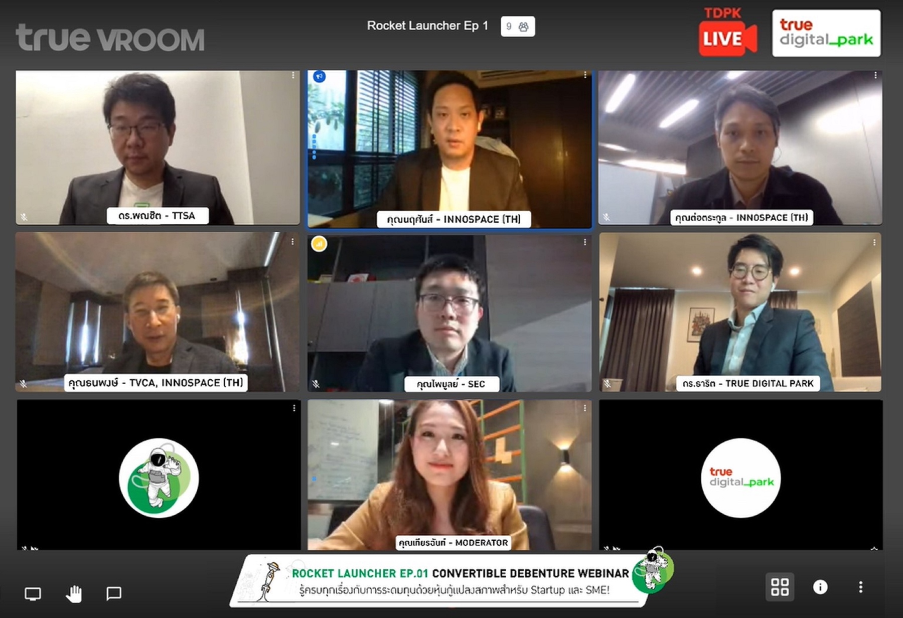Open tile options for TRUE DIGITAL PARK speaker
903x618 pixels.
coord(874,242)
